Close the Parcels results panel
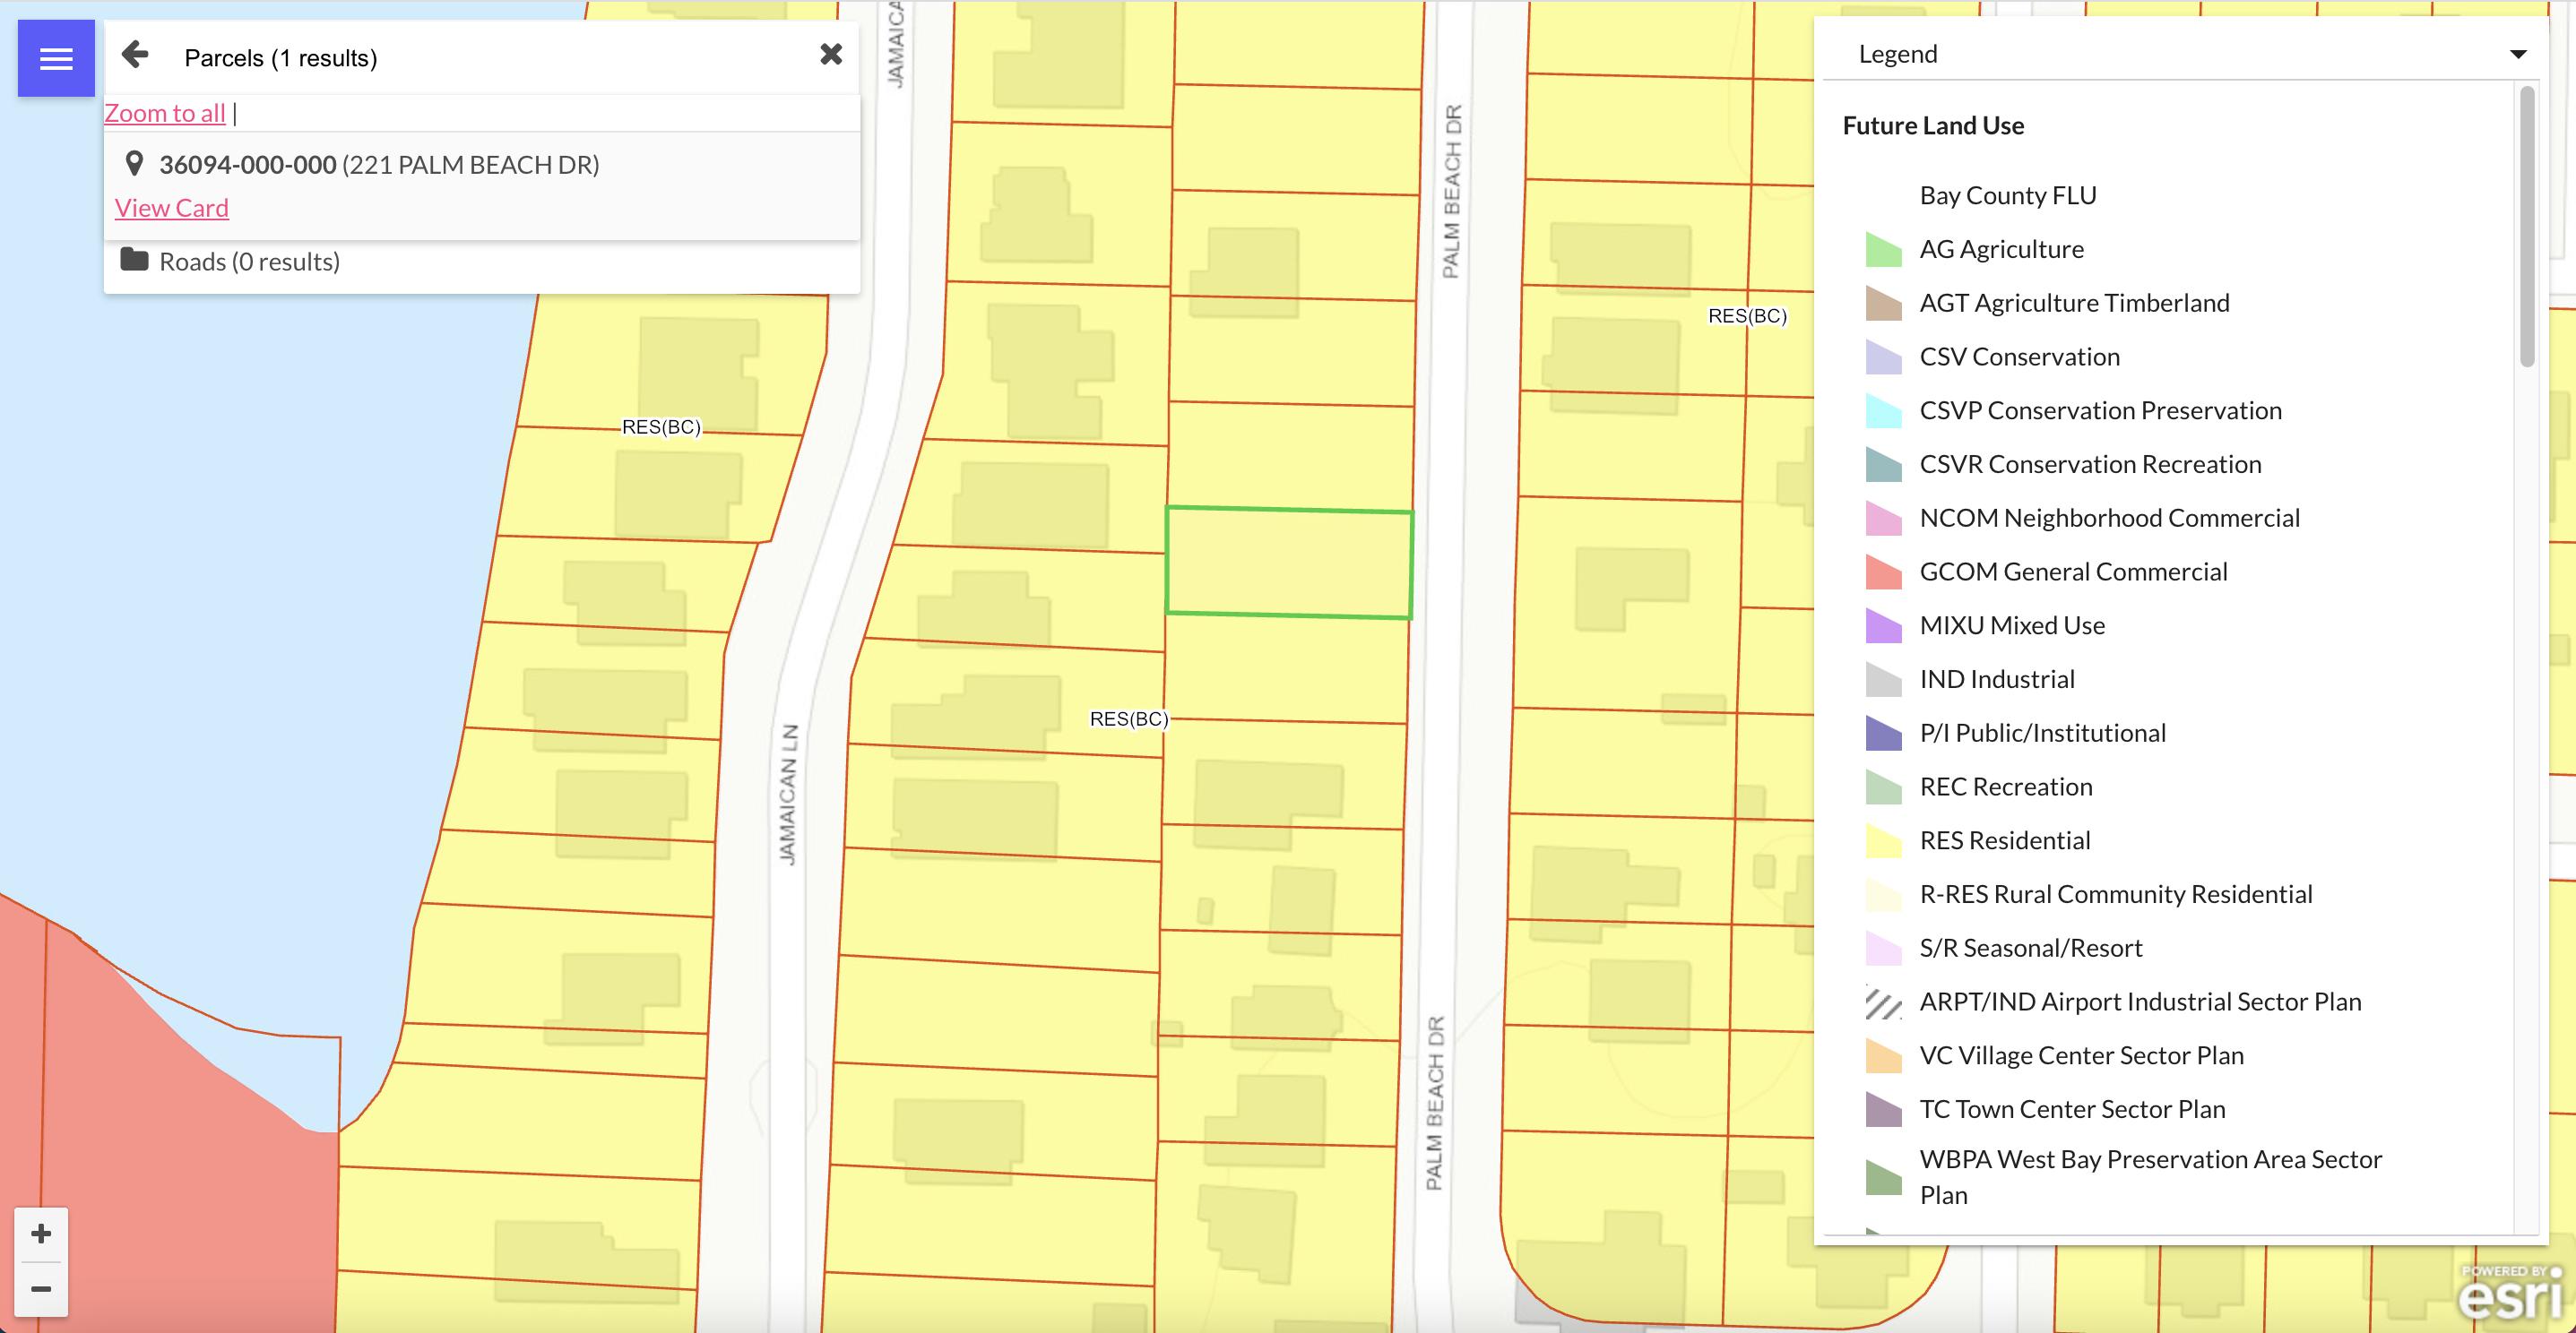Image resolution: width=2576 pixels, height=1333 pixels. (x=830, y=55)
